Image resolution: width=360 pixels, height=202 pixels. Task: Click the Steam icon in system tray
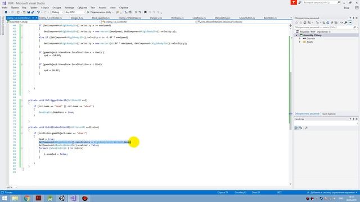pyautogui.click(x=321, y=198)
